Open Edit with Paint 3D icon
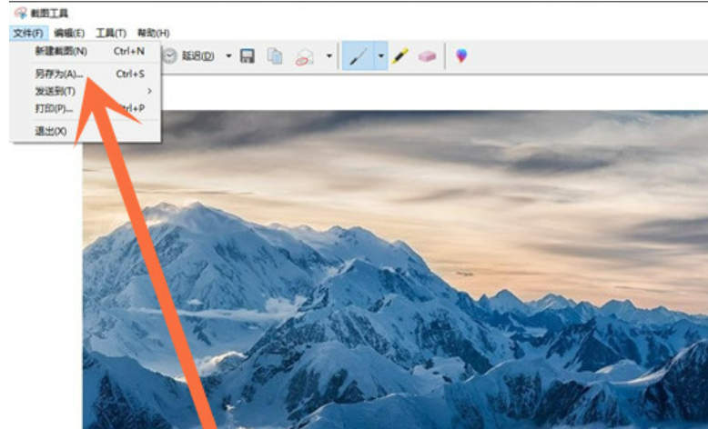Screen dimensions: 708x429 (462, 56)
